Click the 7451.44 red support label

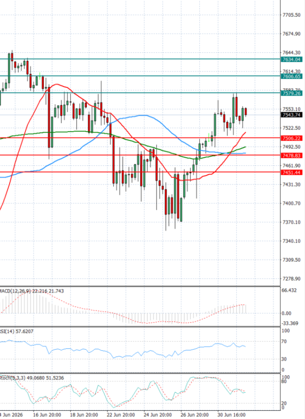pos(291,172)
